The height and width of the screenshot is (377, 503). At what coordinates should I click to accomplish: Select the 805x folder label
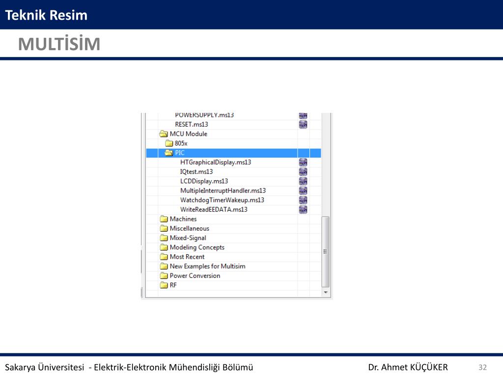coord(181,143)
